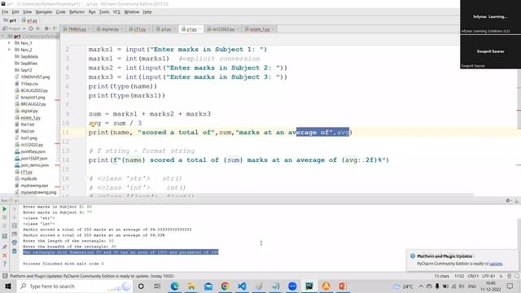Rerun the script with the green Run arrow

coord(5,209)
